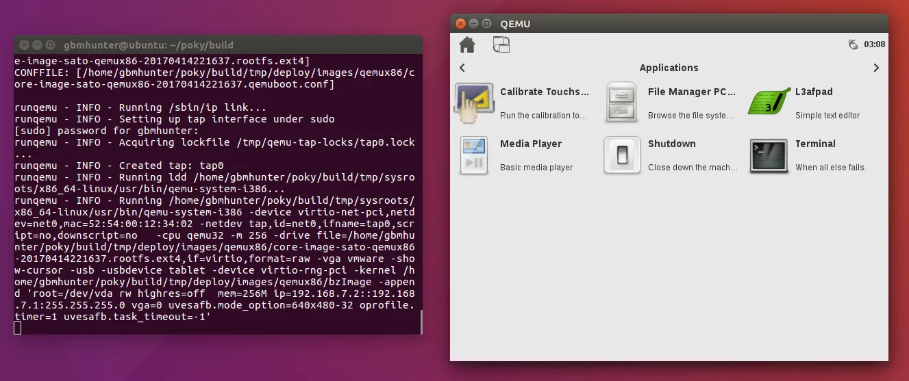Click the mouse status icon near clock
Viewport: 909px width, 381px height.
tap(853, 44)
